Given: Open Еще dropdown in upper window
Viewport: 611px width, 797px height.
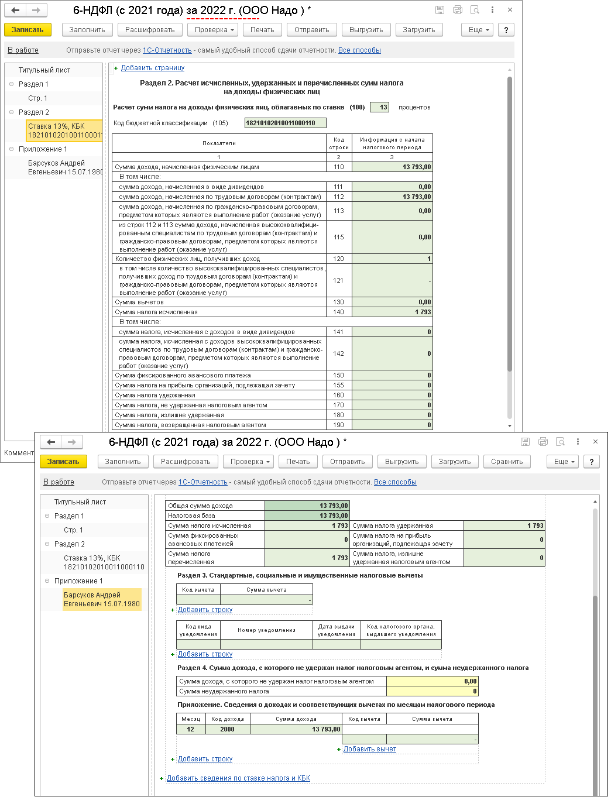Looking at the screenshot, I should (x=478, y=30).
